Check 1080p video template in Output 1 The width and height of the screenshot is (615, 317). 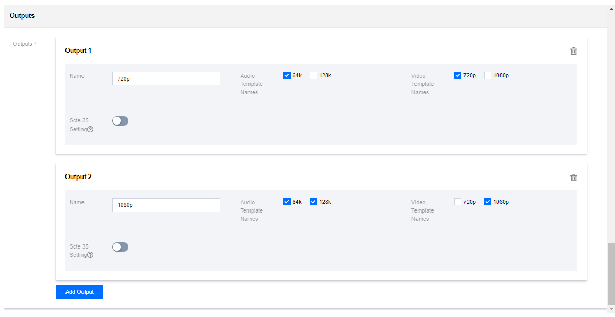(488, 75)
